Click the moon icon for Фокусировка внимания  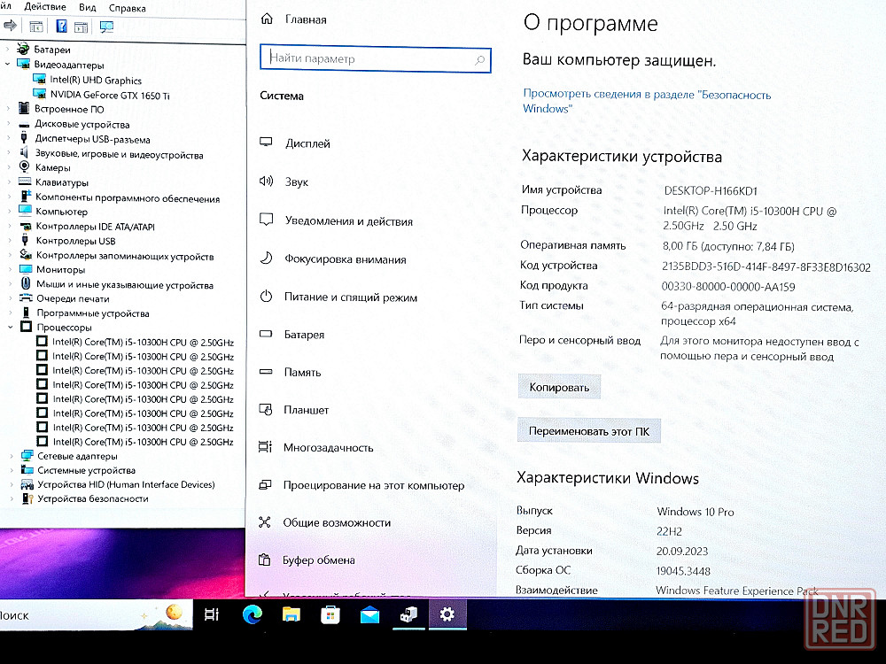click(x=266, y=258)
